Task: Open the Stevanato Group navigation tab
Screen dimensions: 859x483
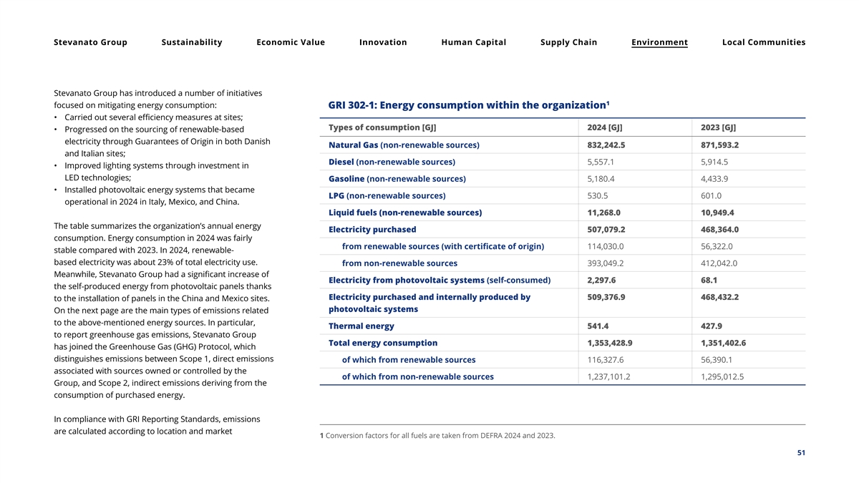Action: pyautogui.click(x=90, y=42)
